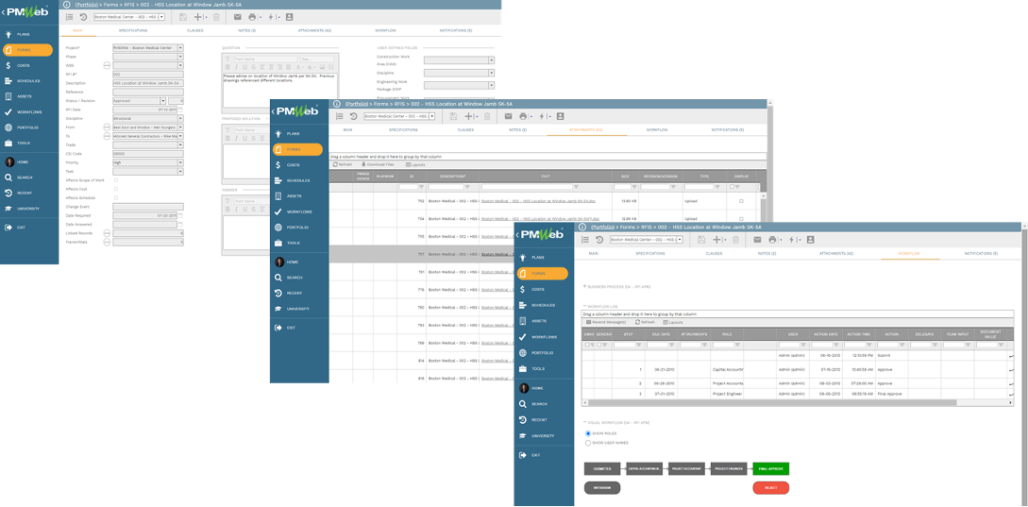
Task: Click the Description field in the back window
Action: click(147, 83)
